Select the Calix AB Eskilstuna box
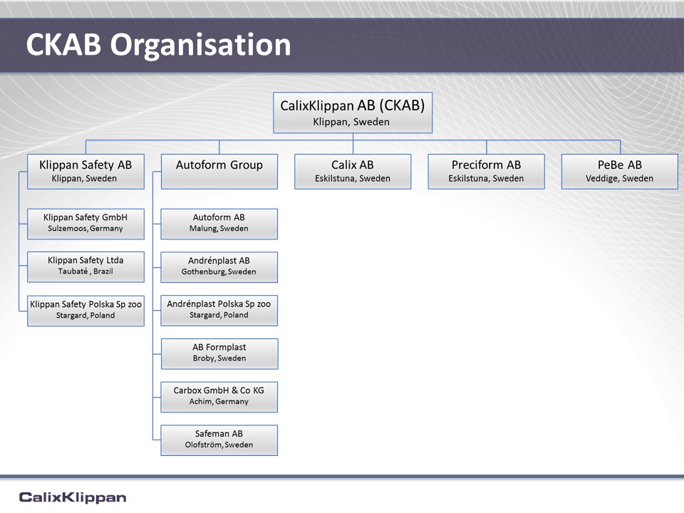 click(353, 172)
